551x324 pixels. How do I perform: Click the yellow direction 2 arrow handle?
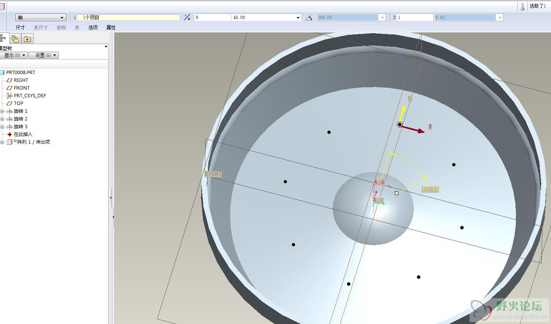click(403, 113)
